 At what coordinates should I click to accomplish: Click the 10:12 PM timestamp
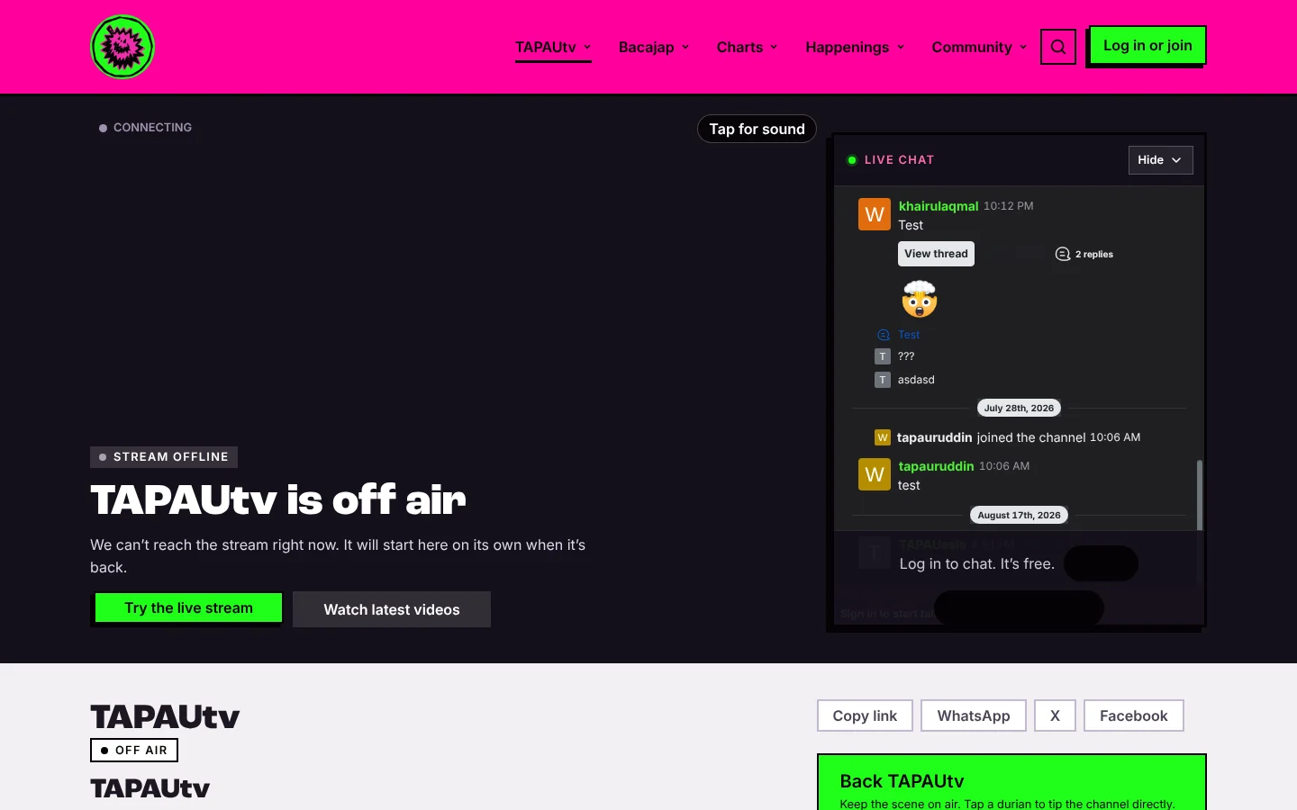(x=1008, y=206)
